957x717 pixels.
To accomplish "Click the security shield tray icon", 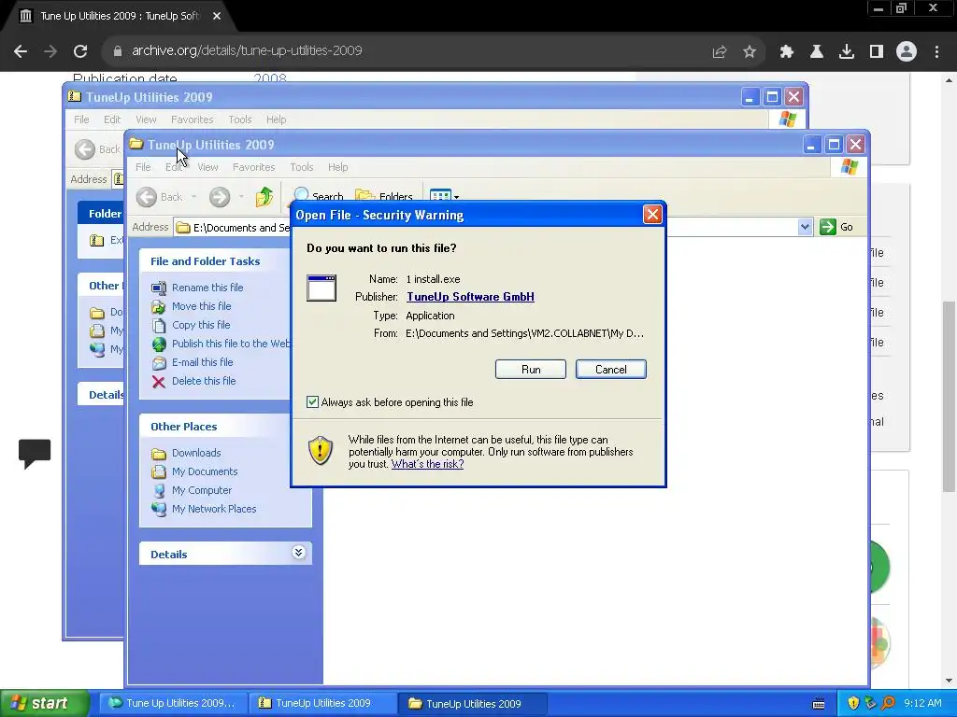I will pyautogui.click(x=853, y=703).
